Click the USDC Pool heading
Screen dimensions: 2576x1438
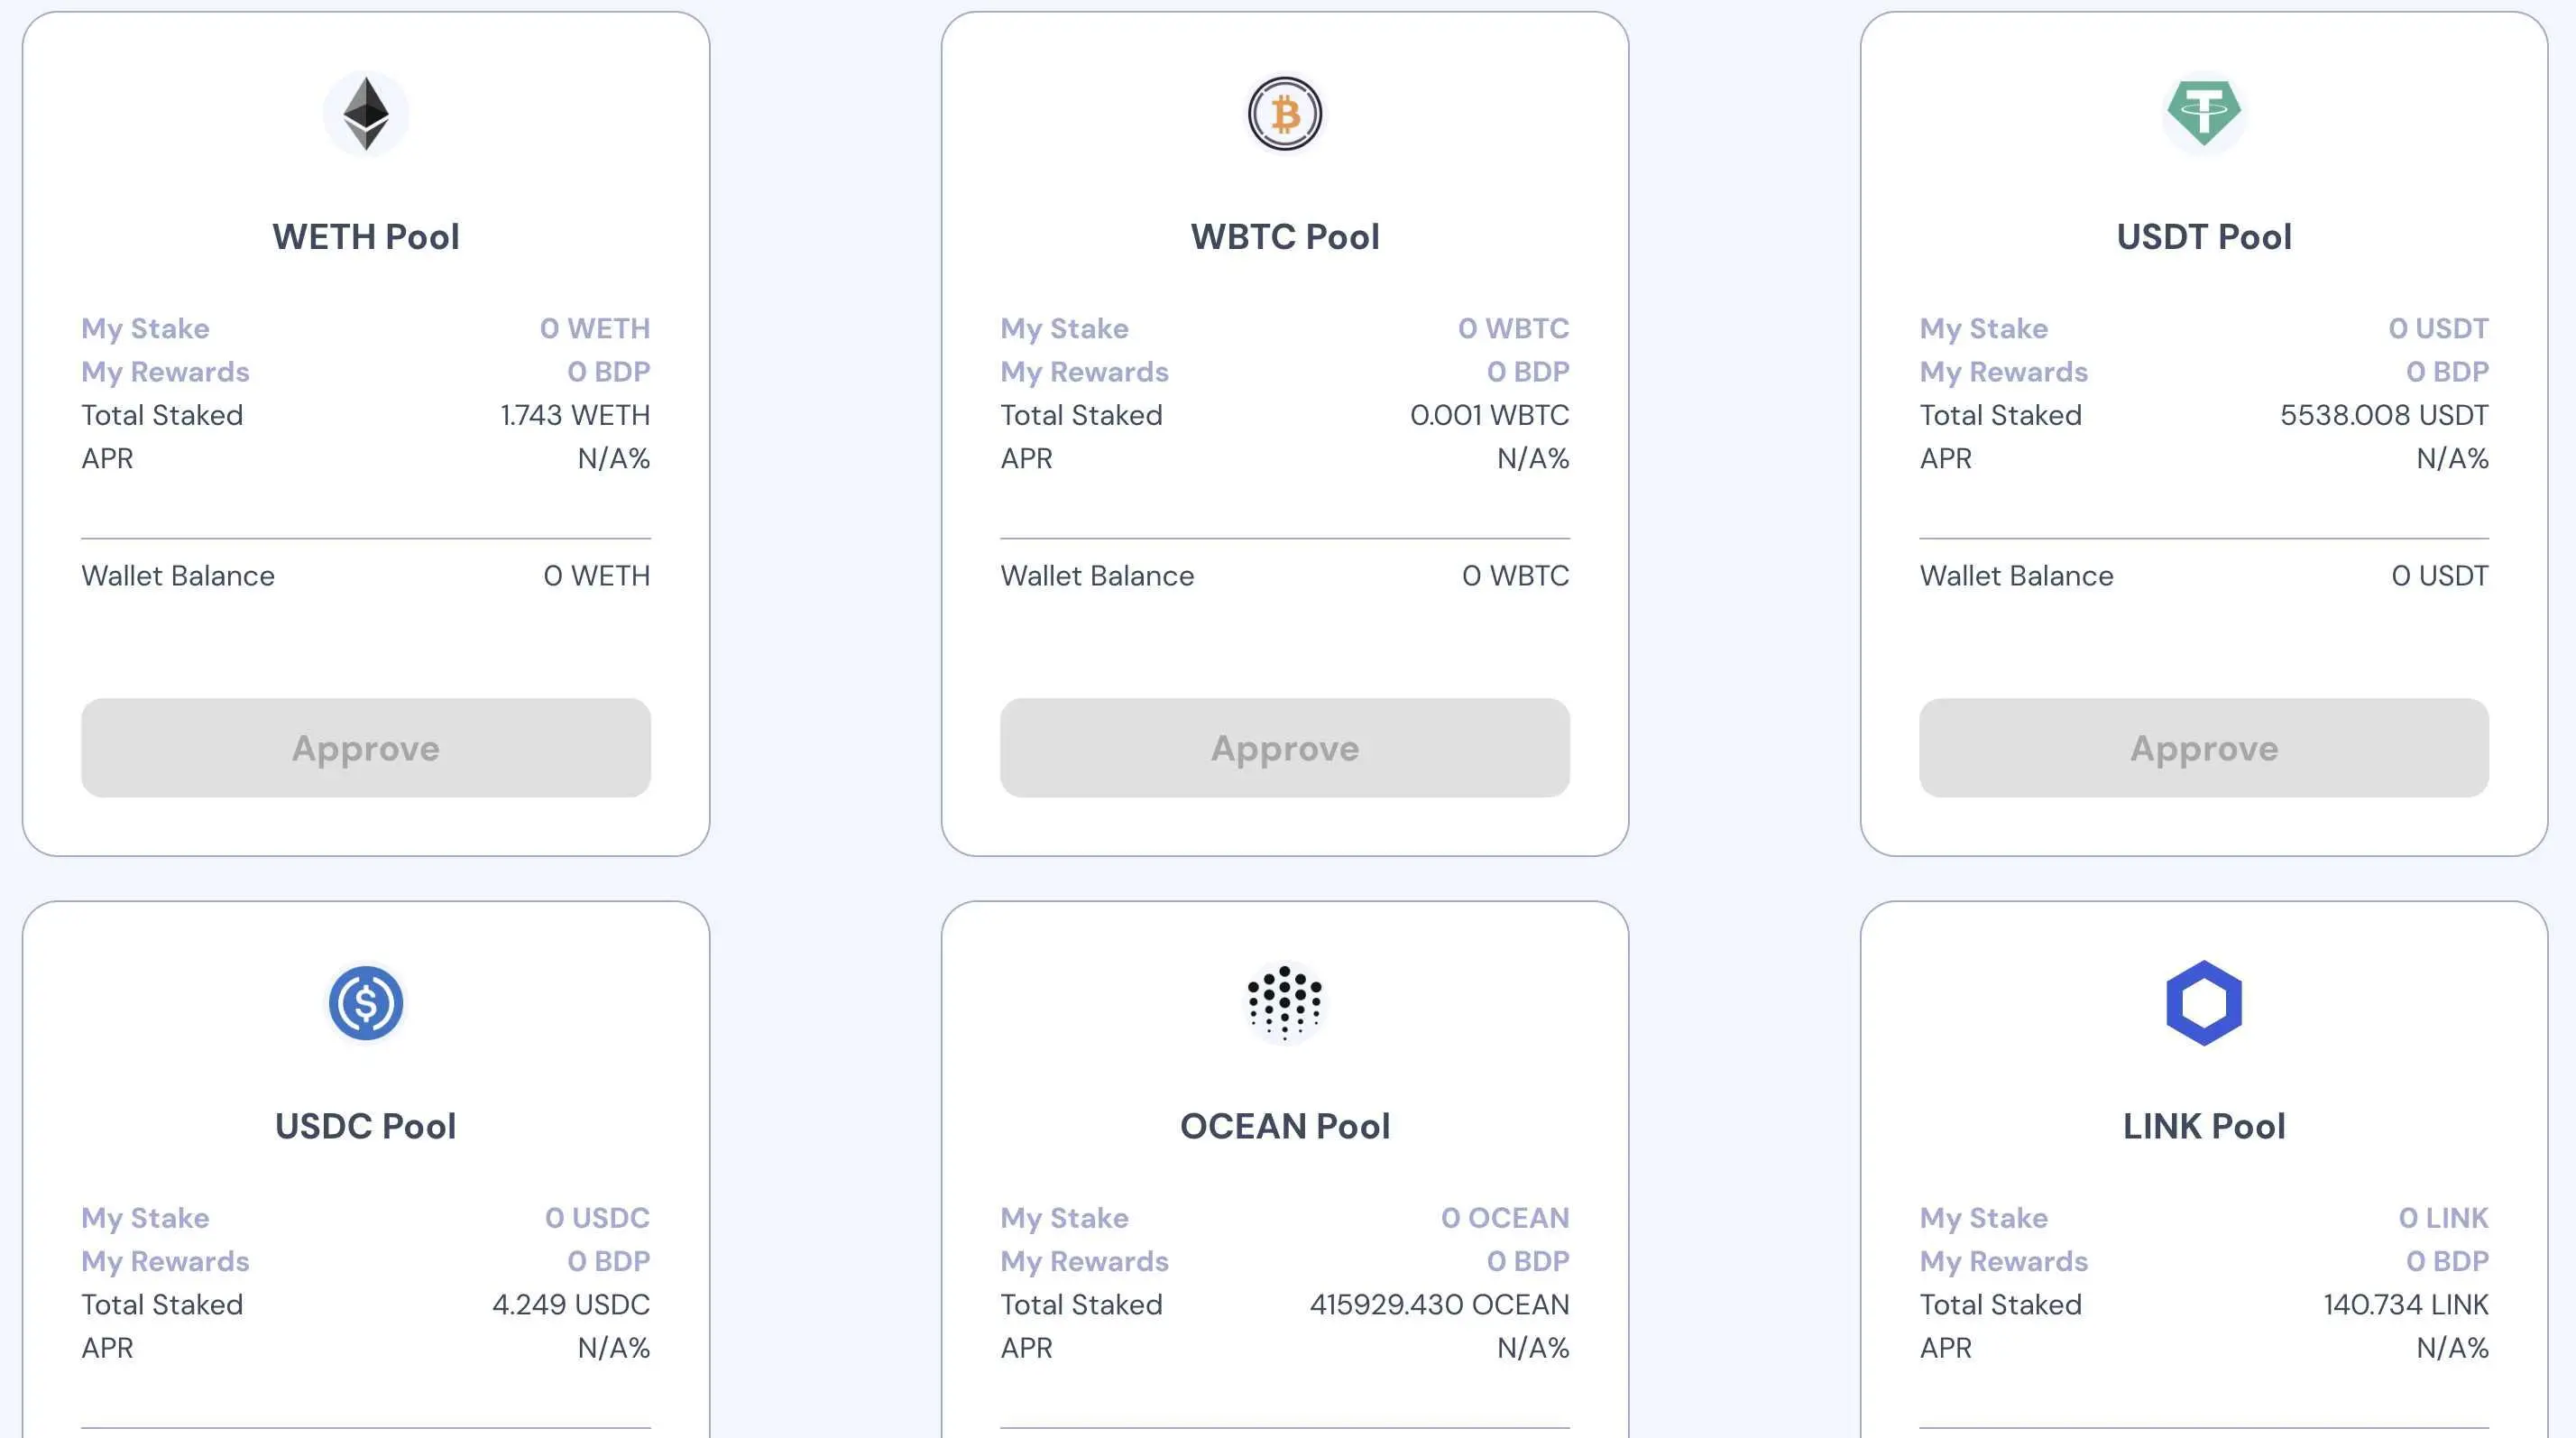(366, 1126)
